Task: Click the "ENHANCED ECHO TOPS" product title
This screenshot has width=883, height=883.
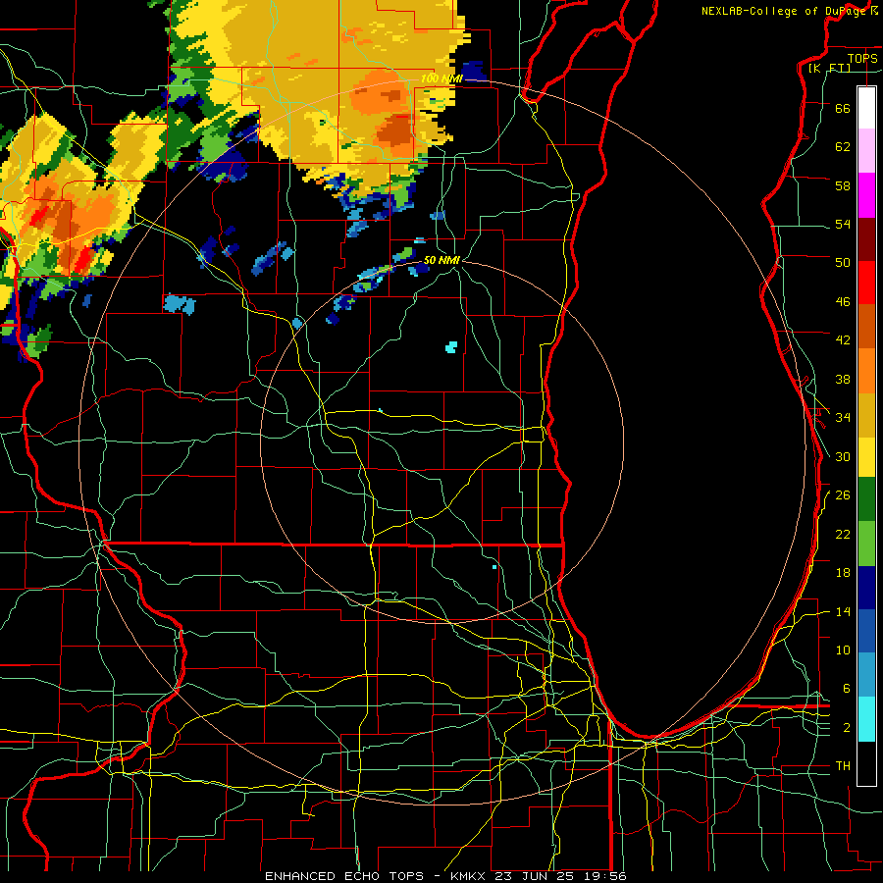Action: point(344,876)
